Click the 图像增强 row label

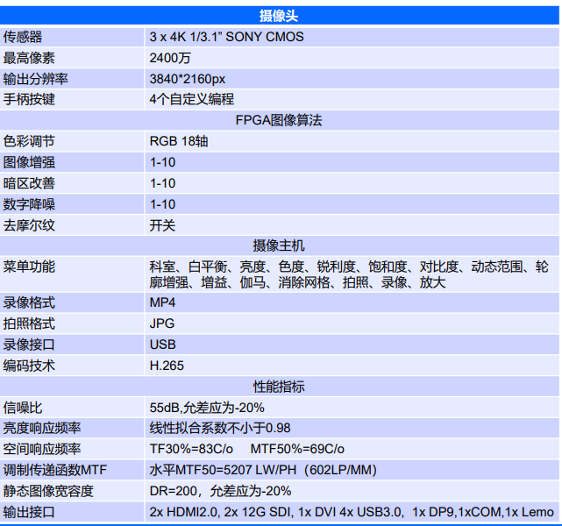[29, 162]
